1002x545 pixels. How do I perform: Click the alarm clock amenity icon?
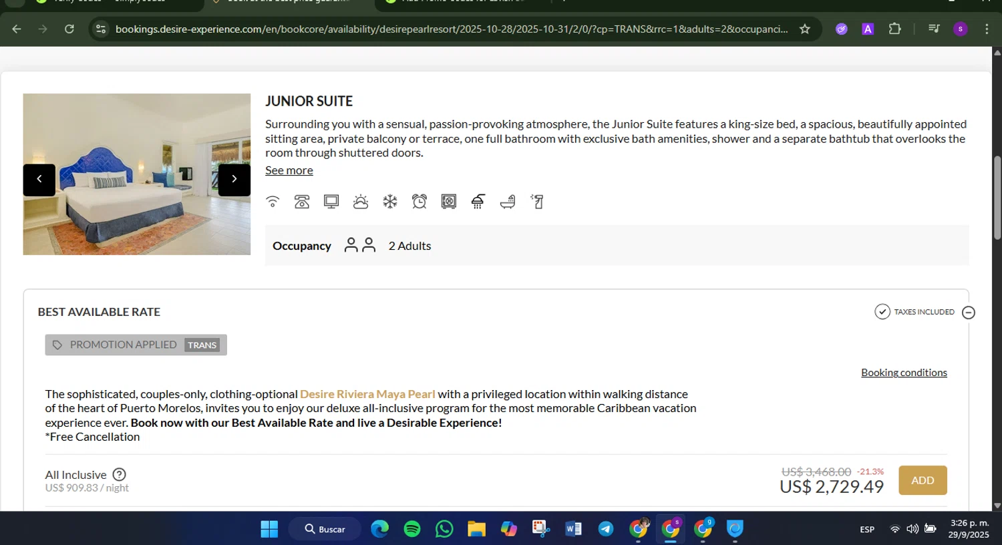point(420,202)
